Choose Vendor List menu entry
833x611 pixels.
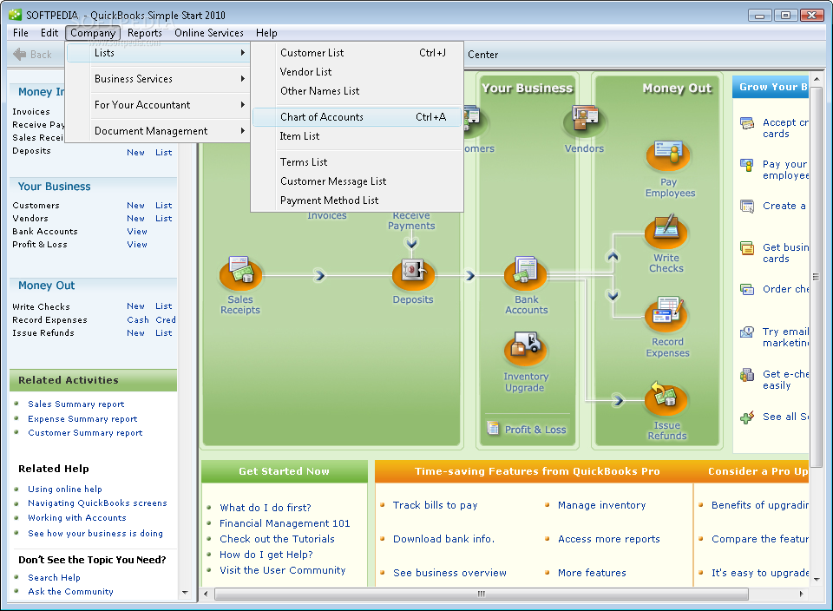tap(357, 72)
